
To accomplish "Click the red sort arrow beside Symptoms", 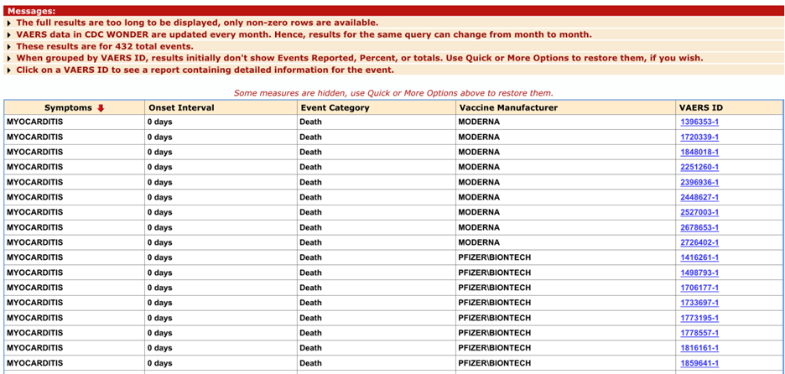I will pyautogui.click(x=101, y=107).
